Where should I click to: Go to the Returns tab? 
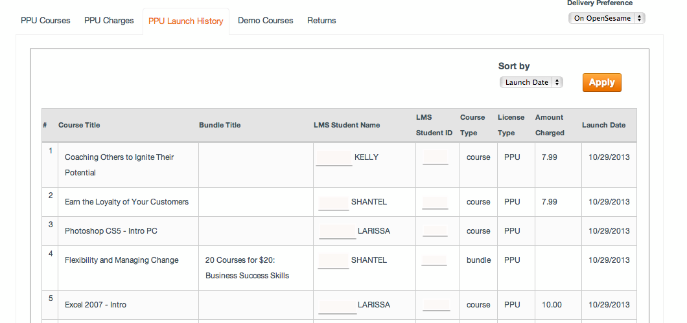tap(321, 21)
